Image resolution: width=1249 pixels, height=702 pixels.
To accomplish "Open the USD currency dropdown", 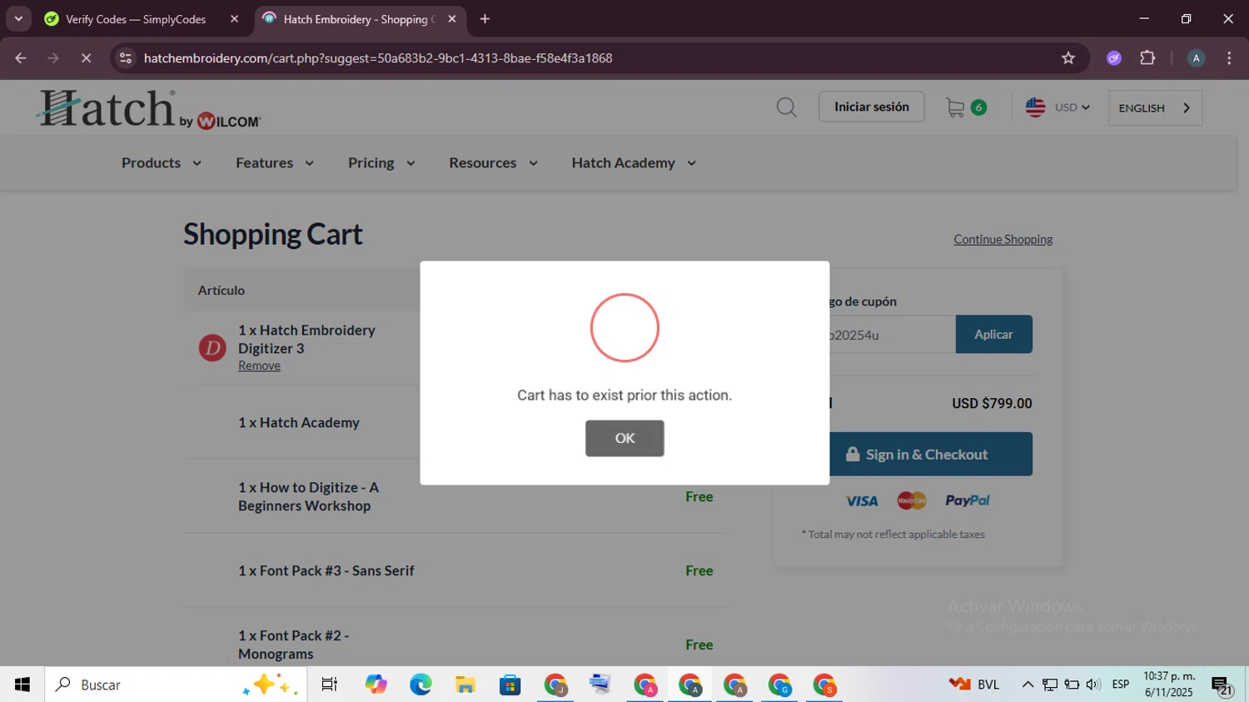I will (x=1057, y=107).
